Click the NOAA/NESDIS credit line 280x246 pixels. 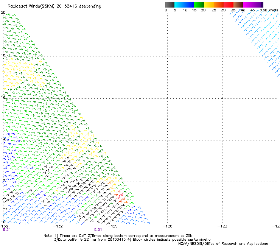point(223,244)
